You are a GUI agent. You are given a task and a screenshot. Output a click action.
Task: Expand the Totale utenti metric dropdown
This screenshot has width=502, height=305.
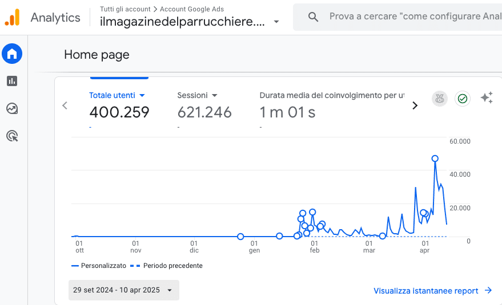point(142,95)
